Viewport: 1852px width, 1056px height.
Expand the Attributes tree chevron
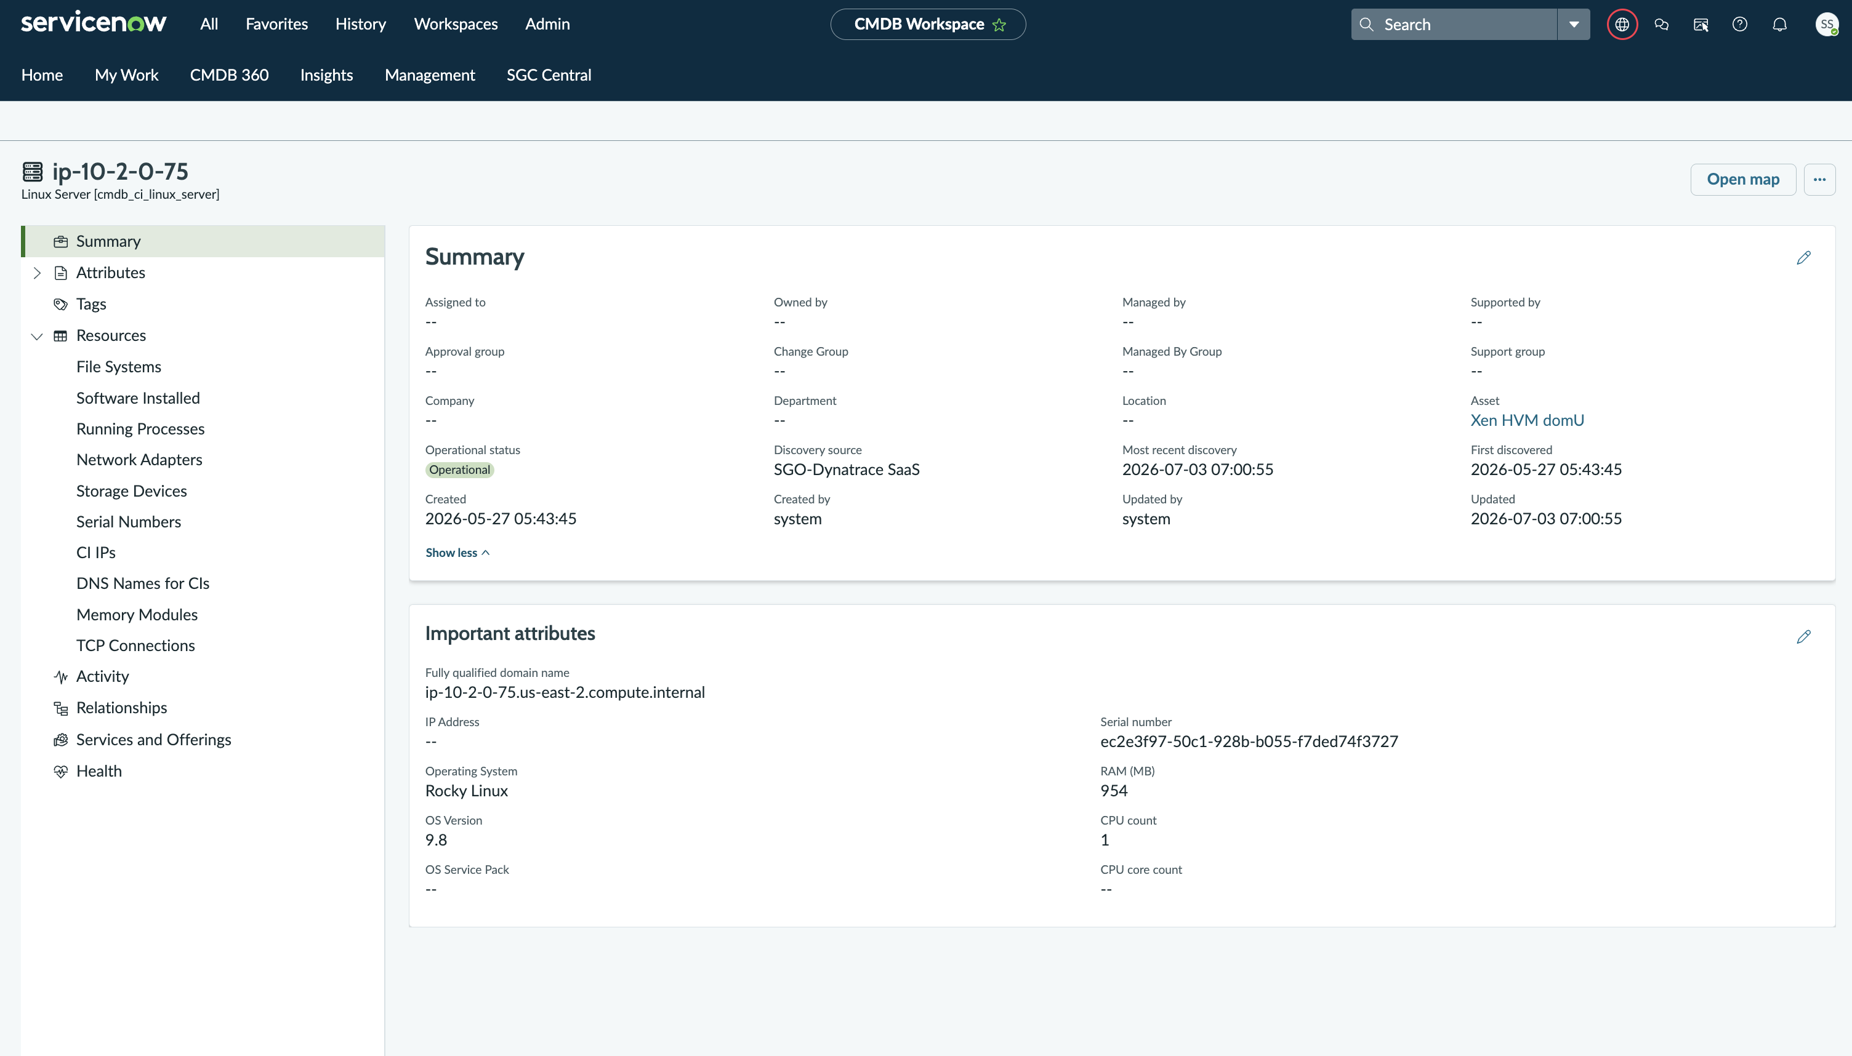pos(37,273)
